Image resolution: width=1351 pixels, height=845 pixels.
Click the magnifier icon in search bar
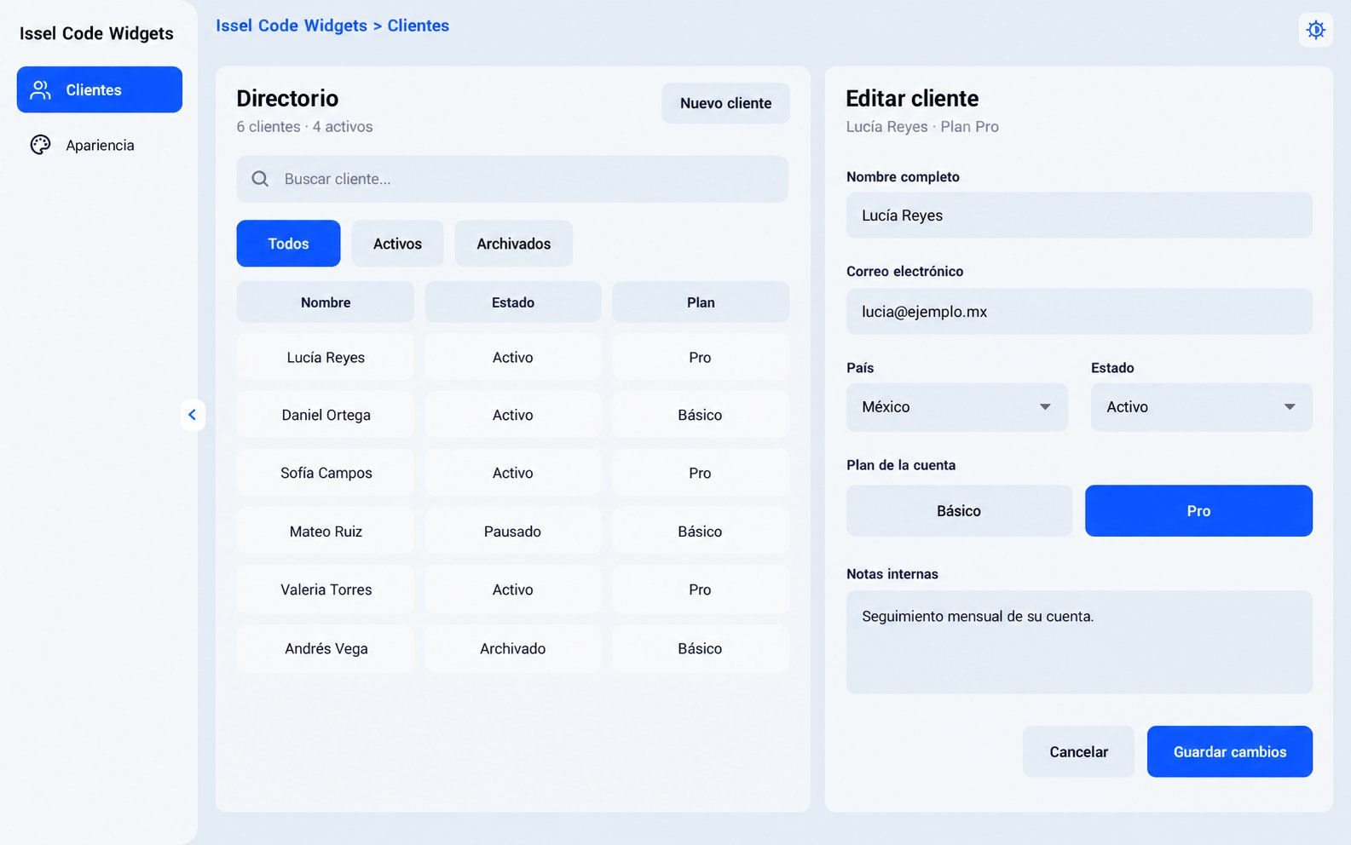[260, 179]
